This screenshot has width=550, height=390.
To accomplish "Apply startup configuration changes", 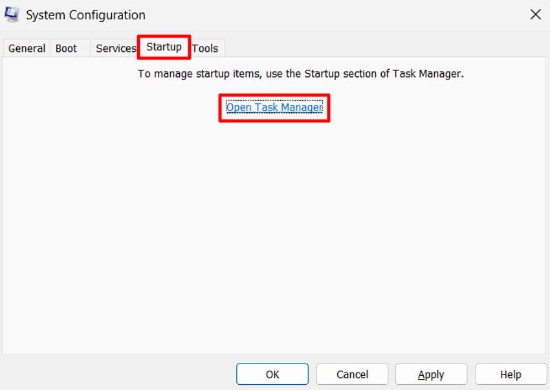I will point(431,374).
